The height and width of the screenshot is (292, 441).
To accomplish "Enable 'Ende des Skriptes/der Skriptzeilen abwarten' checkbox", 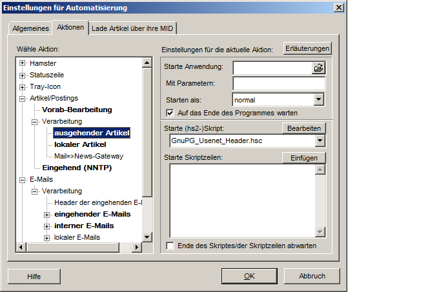I will [170, 246].
